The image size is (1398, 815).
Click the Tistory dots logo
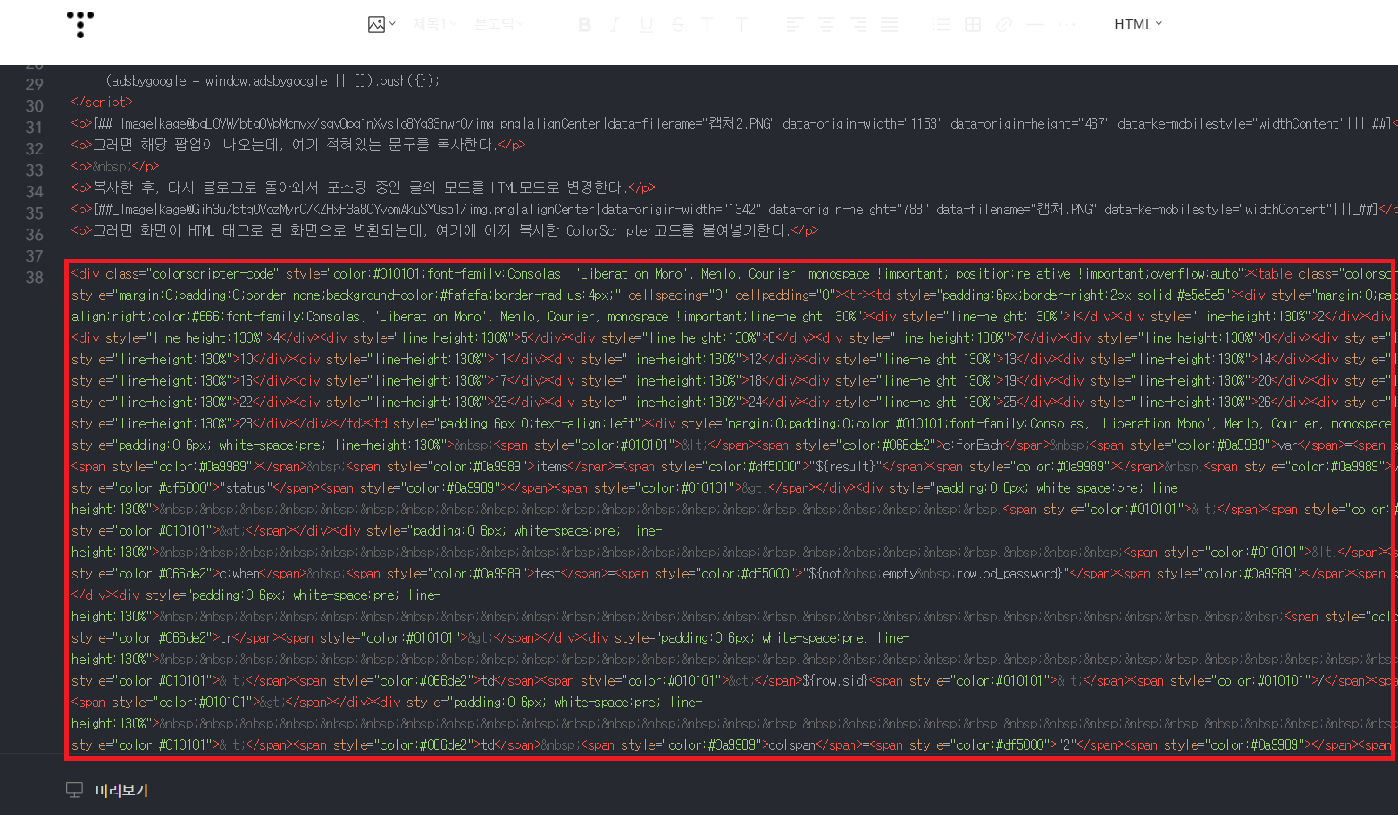tap(80, 24)
